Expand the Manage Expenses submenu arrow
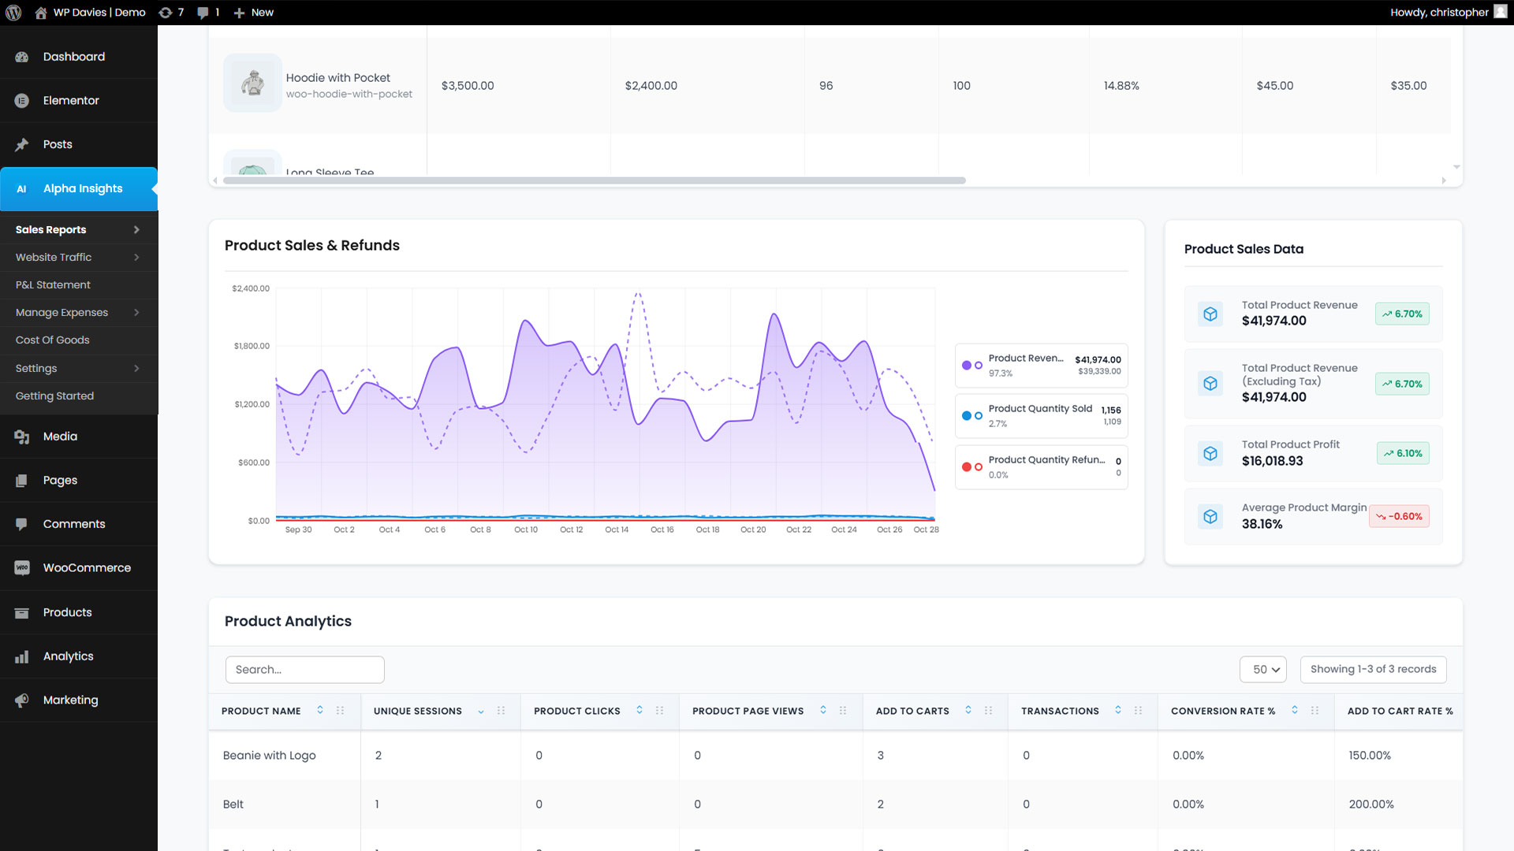 136,313
